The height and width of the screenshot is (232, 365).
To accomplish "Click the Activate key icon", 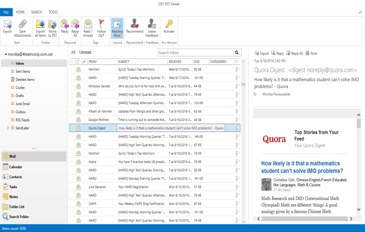I will [169, 24].
